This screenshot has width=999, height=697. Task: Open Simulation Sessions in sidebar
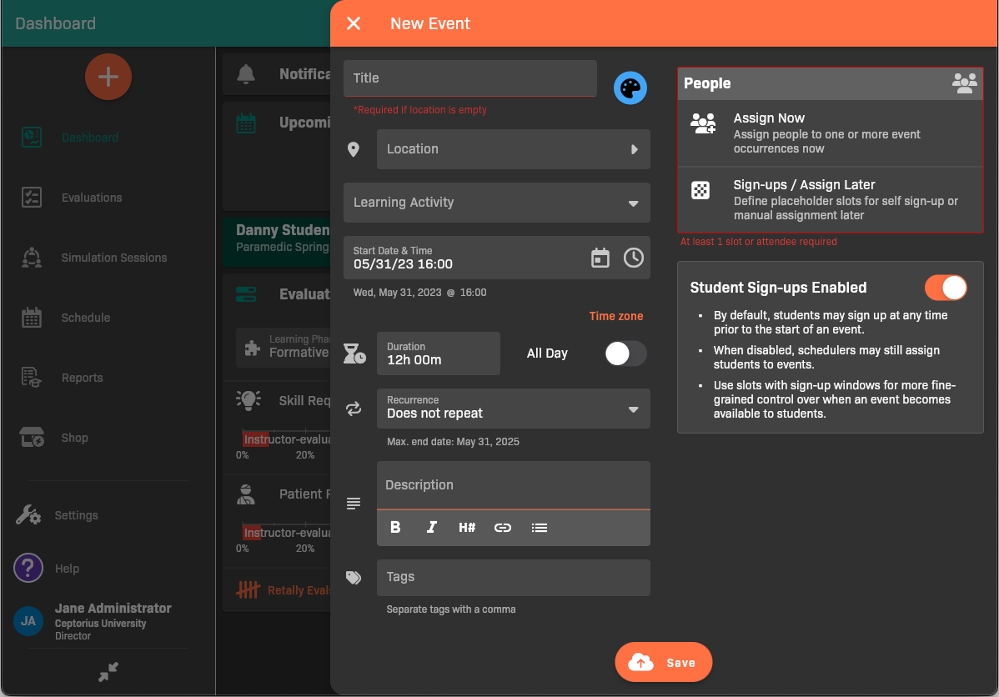point(113,258)
